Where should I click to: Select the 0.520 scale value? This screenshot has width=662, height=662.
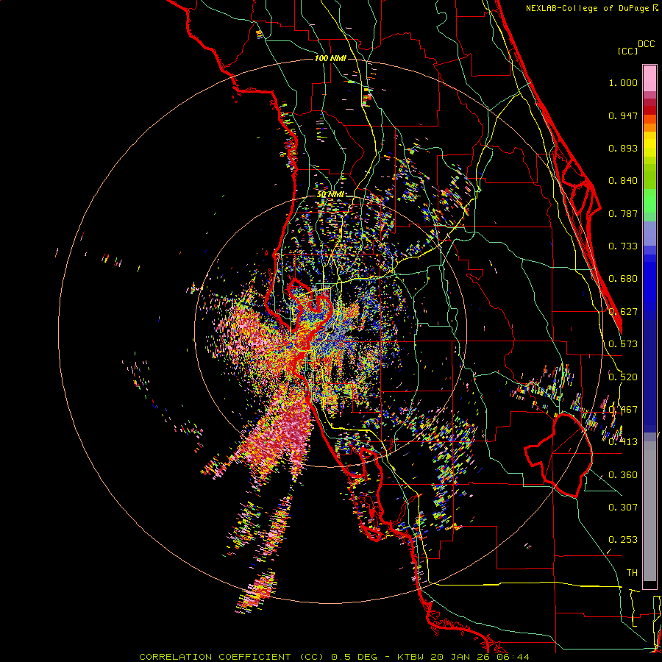(623, 377)
